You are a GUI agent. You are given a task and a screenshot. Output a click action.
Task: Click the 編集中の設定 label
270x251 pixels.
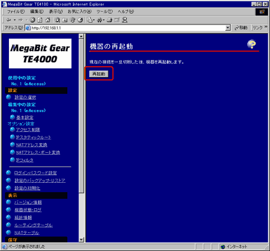(22, 104)
